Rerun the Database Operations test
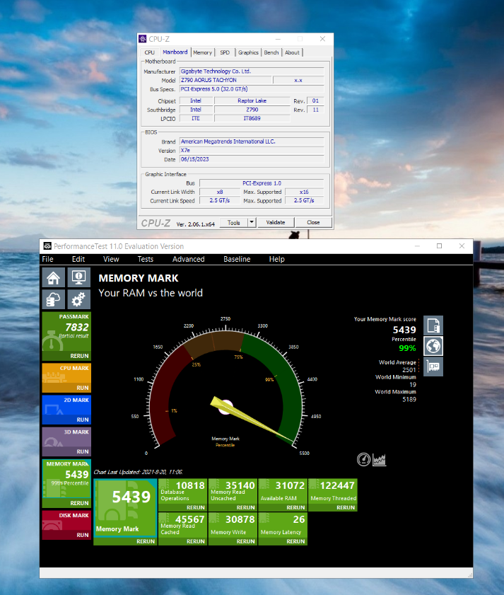This screenshot has height=595, width=504. (x=196, y=508)
